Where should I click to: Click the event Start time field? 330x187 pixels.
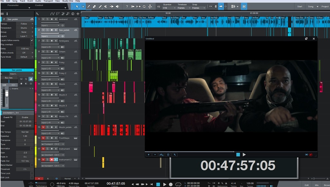25,122
